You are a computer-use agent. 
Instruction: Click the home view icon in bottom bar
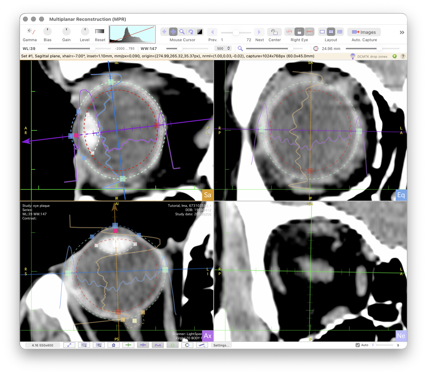tap(114, 345)
